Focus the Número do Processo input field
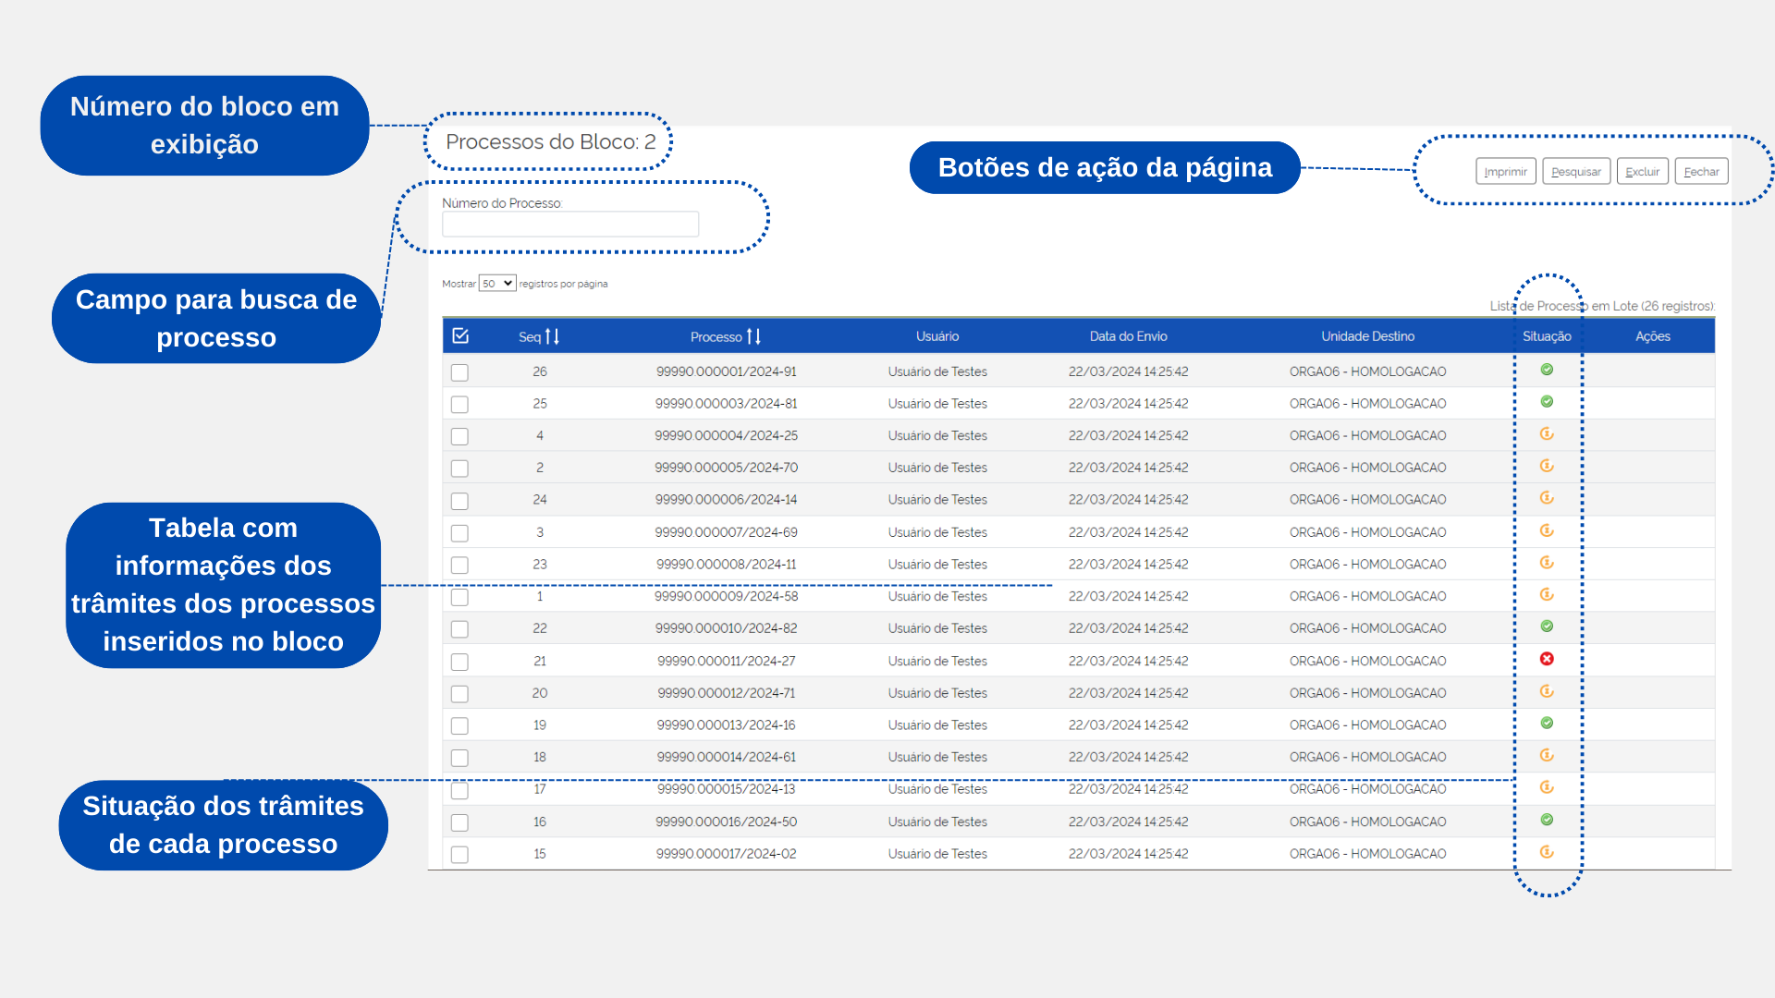 coord(570,225)
